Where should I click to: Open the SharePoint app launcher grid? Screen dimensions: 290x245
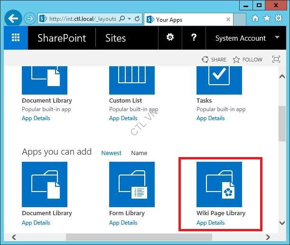[16, 38]
